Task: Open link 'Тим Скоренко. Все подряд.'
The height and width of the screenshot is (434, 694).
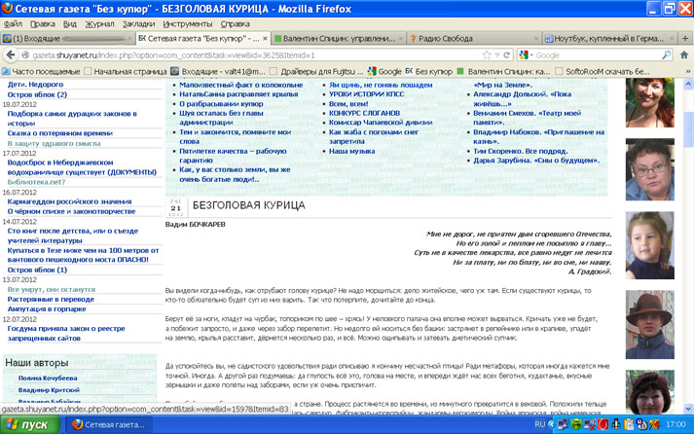Action: (x=521, y=151)
